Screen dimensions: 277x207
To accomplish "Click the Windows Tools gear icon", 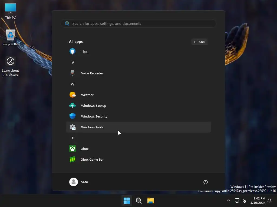I will (x=72, y=127).
